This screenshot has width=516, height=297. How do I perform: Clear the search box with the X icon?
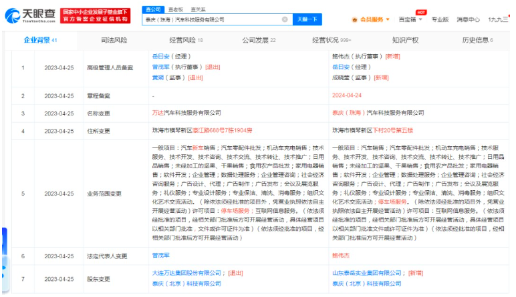click(x=285, y=19)
